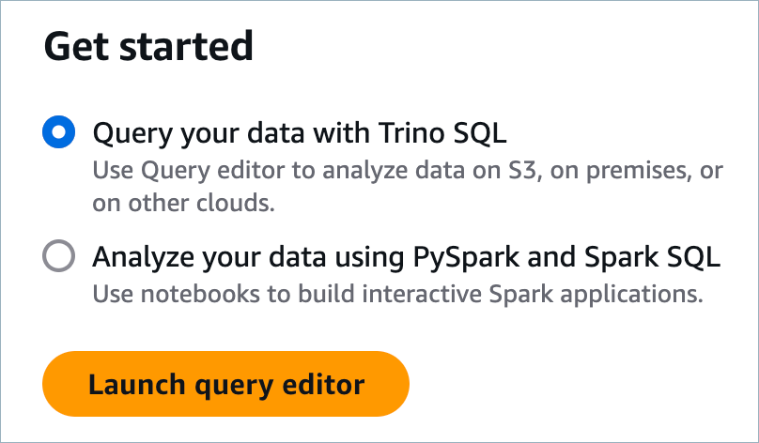
Task: Open the query editor via the Launch button
Action: [225, 384]
